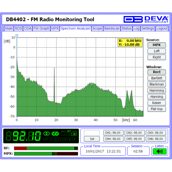Tune to preset CH4: 98.00
Viewport: 172px width, 172px height.
114,139
